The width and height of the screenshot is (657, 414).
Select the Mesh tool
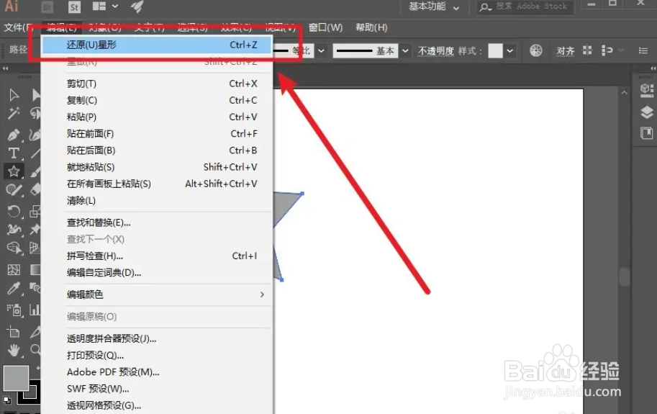coord(14,269)
